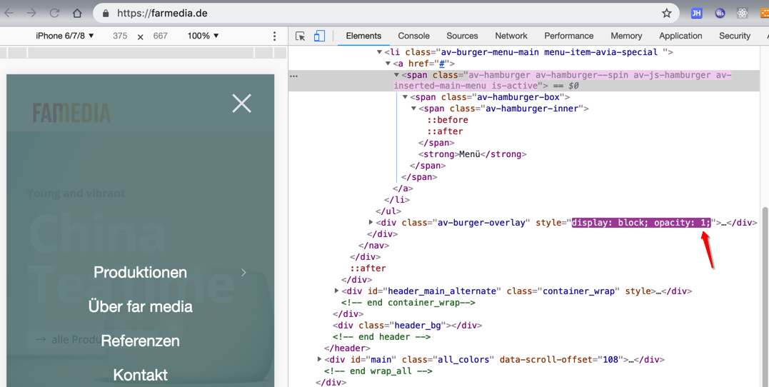Open the 100% zoom dropdown

tap(203, 36)
